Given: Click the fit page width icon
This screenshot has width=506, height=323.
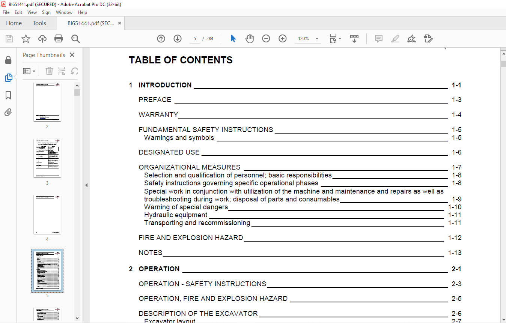Looking at the screenshot, I should coord(333,39).
